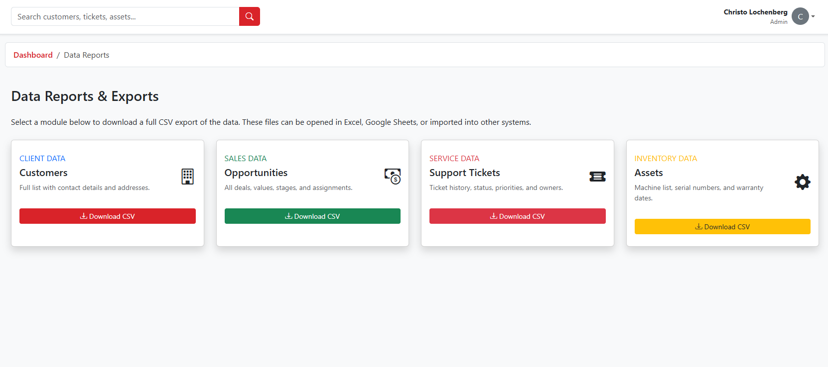Click the Data Reports breadcrumb item

pyautogui.click(x=87, y=55)
